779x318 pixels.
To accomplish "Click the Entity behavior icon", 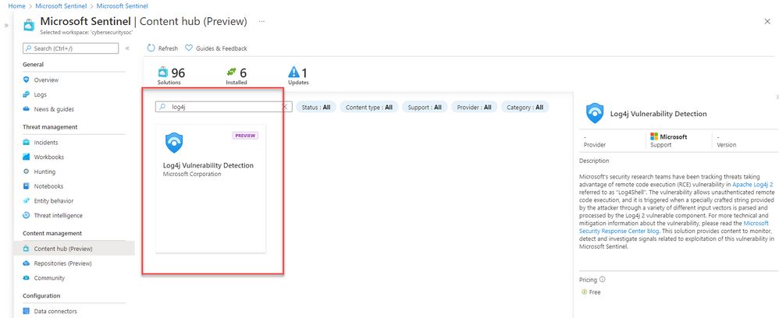I will pyautogui.click(x=27, y=201).
